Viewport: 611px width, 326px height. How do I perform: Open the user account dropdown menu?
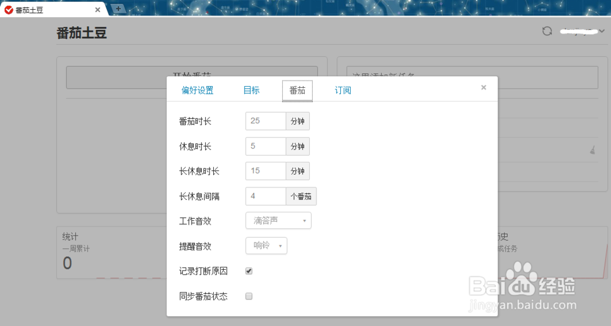(x=582, y=31)
